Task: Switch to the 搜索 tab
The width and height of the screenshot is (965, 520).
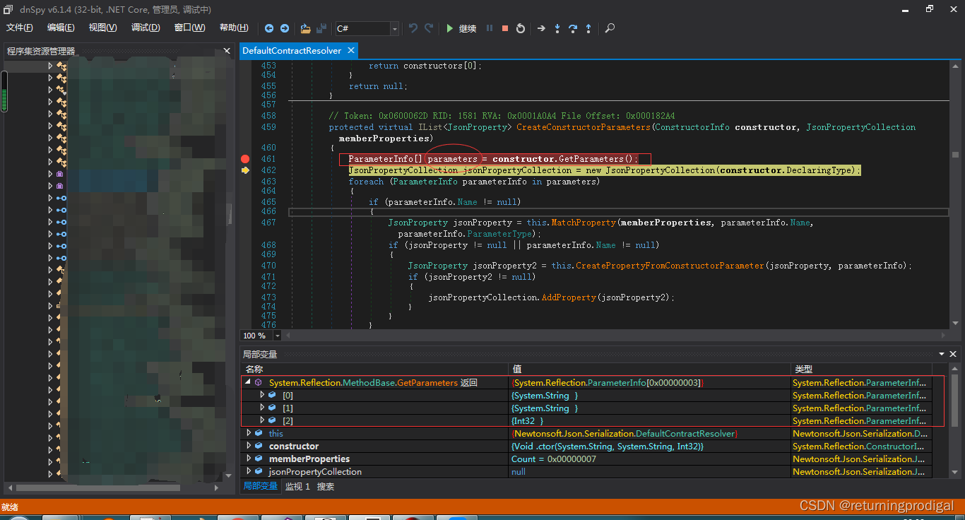Action: point(326,486)
